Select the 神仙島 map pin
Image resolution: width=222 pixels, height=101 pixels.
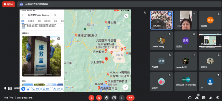point(106,22)
